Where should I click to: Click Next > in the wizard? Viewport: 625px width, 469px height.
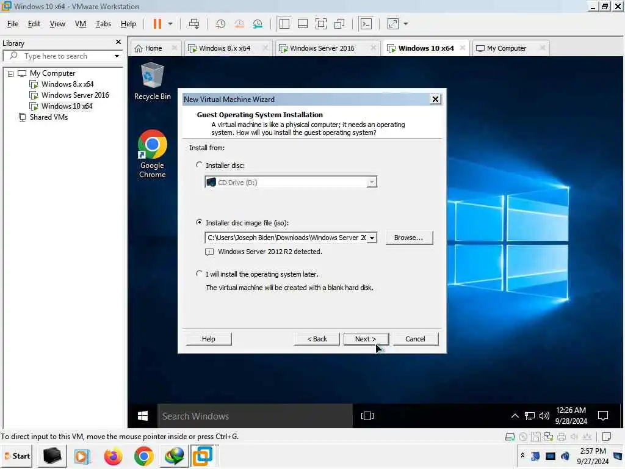coord(366,339)
